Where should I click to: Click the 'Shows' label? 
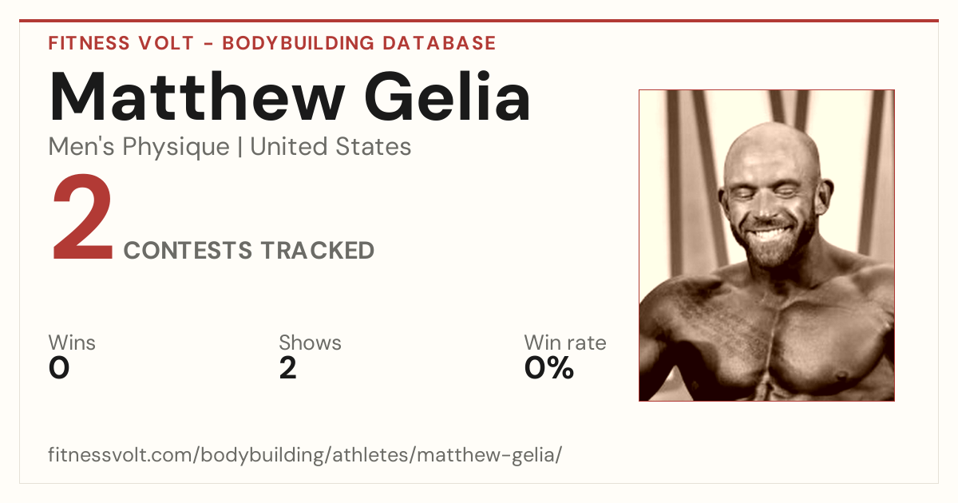click(310, 343)
